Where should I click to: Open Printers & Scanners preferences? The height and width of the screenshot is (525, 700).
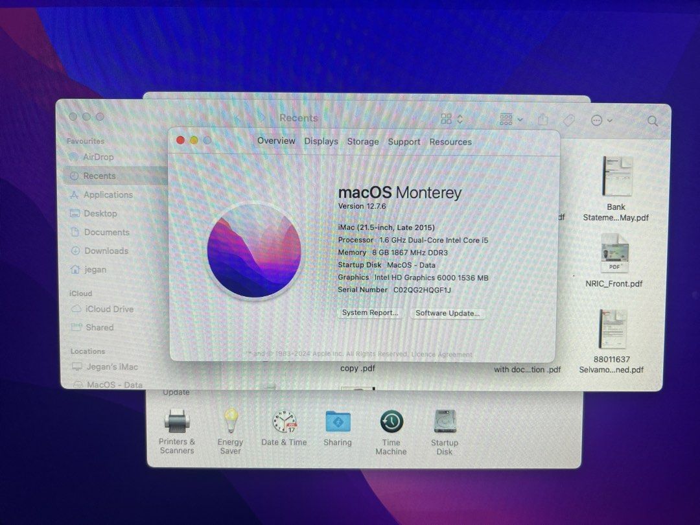pyautogui.click(x=177, y=431)
